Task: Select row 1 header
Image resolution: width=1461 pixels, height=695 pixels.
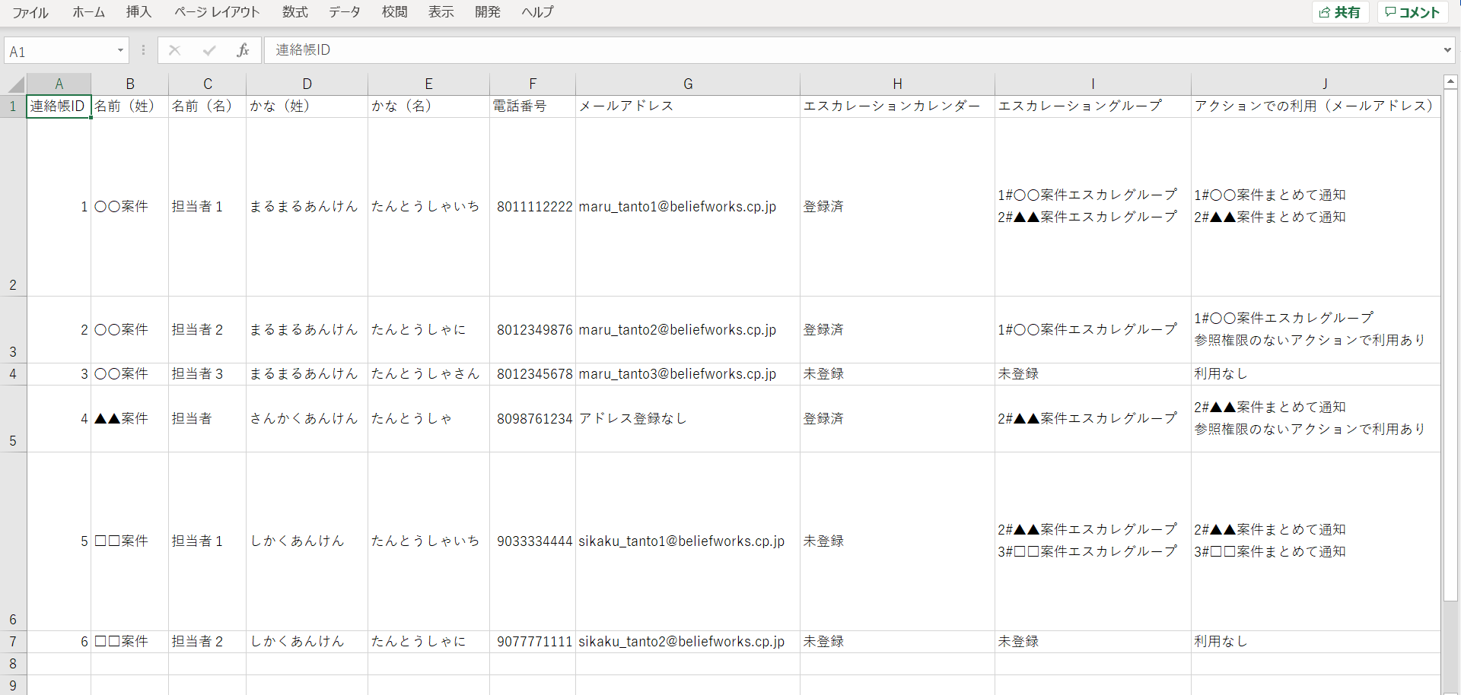Action: point(13,106)
